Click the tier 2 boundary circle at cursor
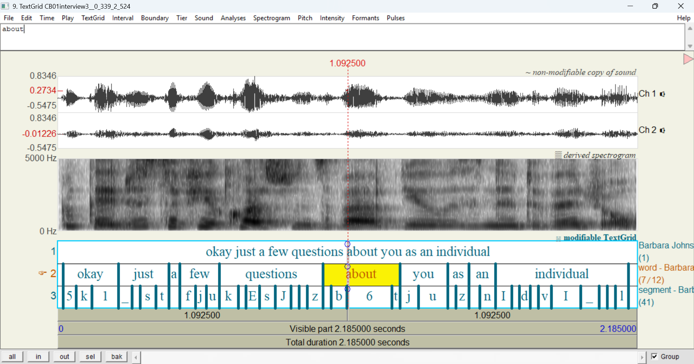 347,266
